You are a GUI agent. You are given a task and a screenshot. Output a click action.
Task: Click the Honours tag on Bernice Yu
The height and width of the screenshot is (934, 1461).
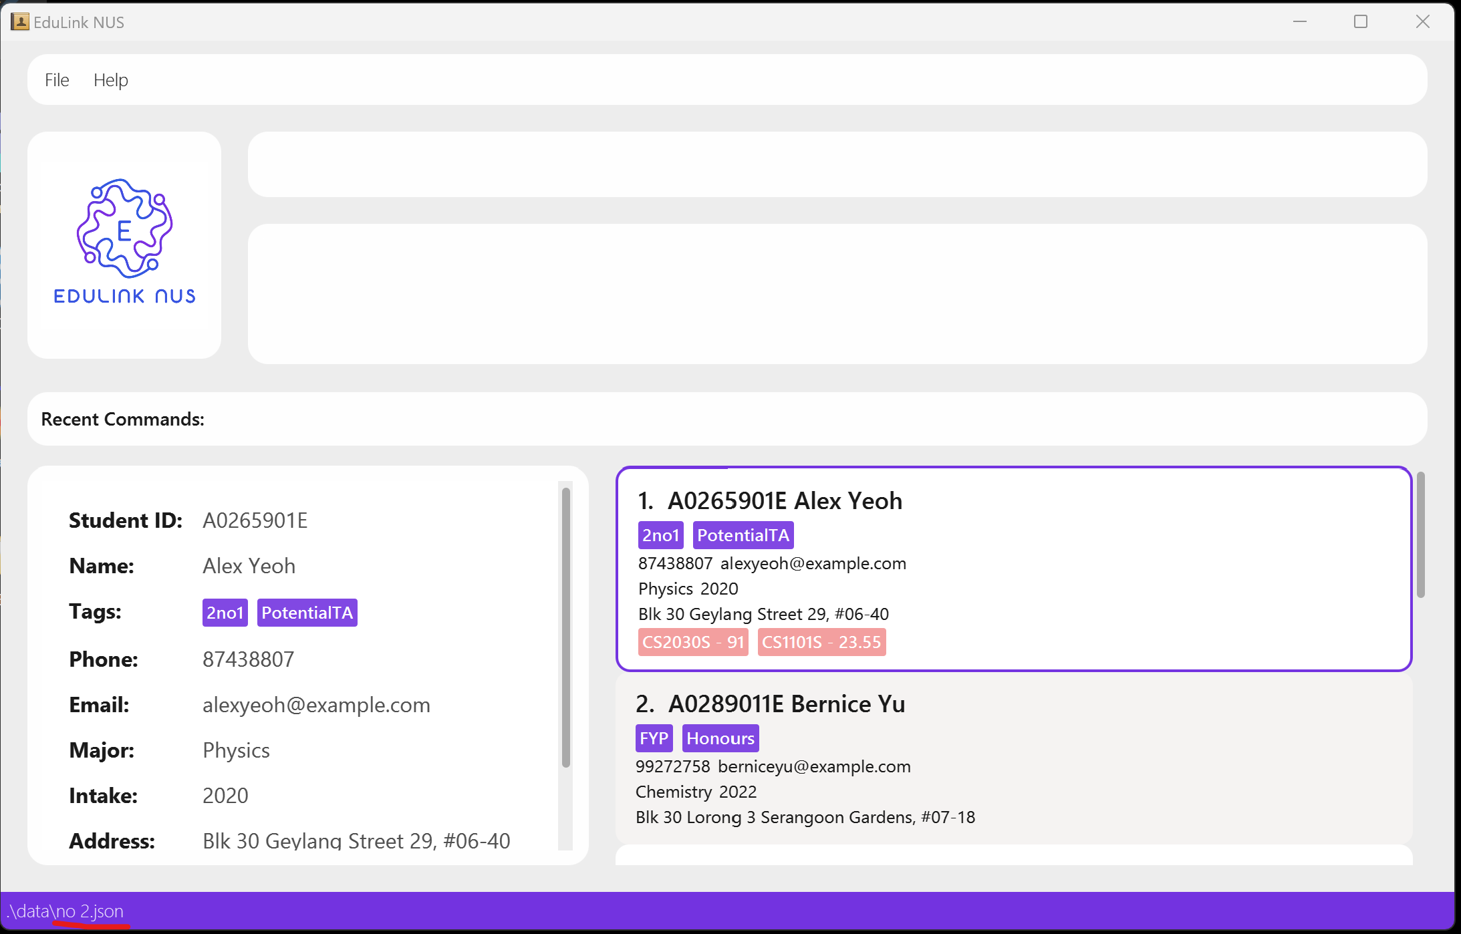coord(720,738)
